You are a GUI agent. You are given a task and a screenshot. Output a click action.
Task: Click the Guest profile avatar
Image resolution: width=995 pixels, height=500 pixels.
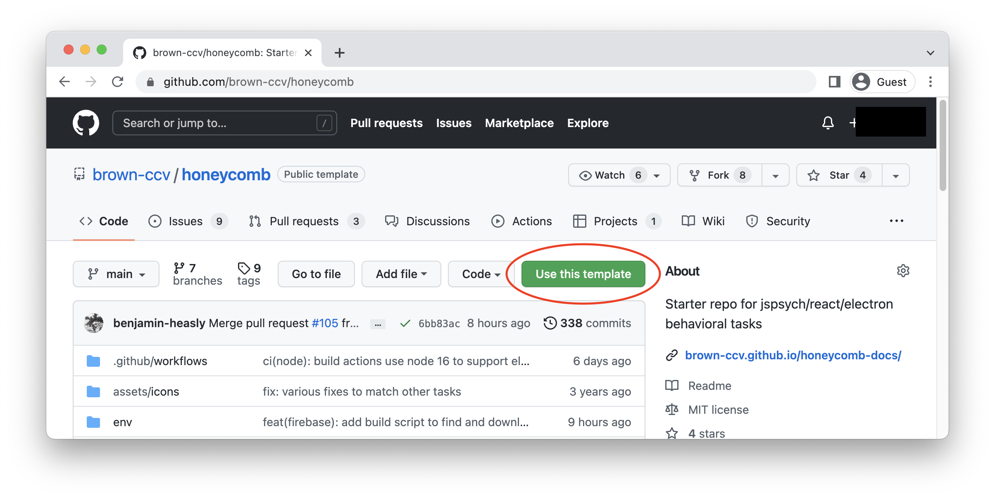pyautogui.click(x=861, y=82)
